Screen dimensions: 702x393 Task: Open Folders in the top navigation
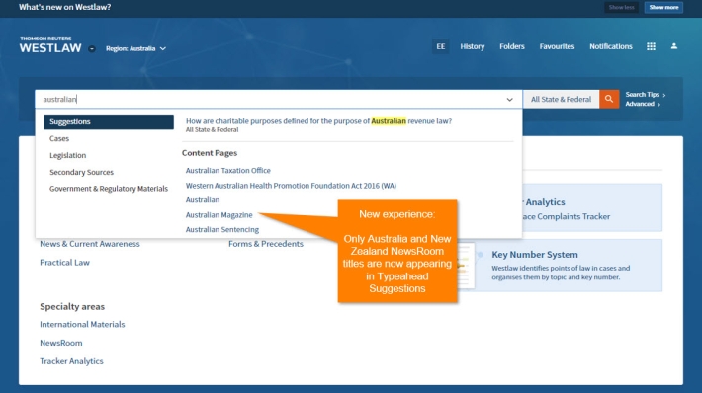coord(512,46)
